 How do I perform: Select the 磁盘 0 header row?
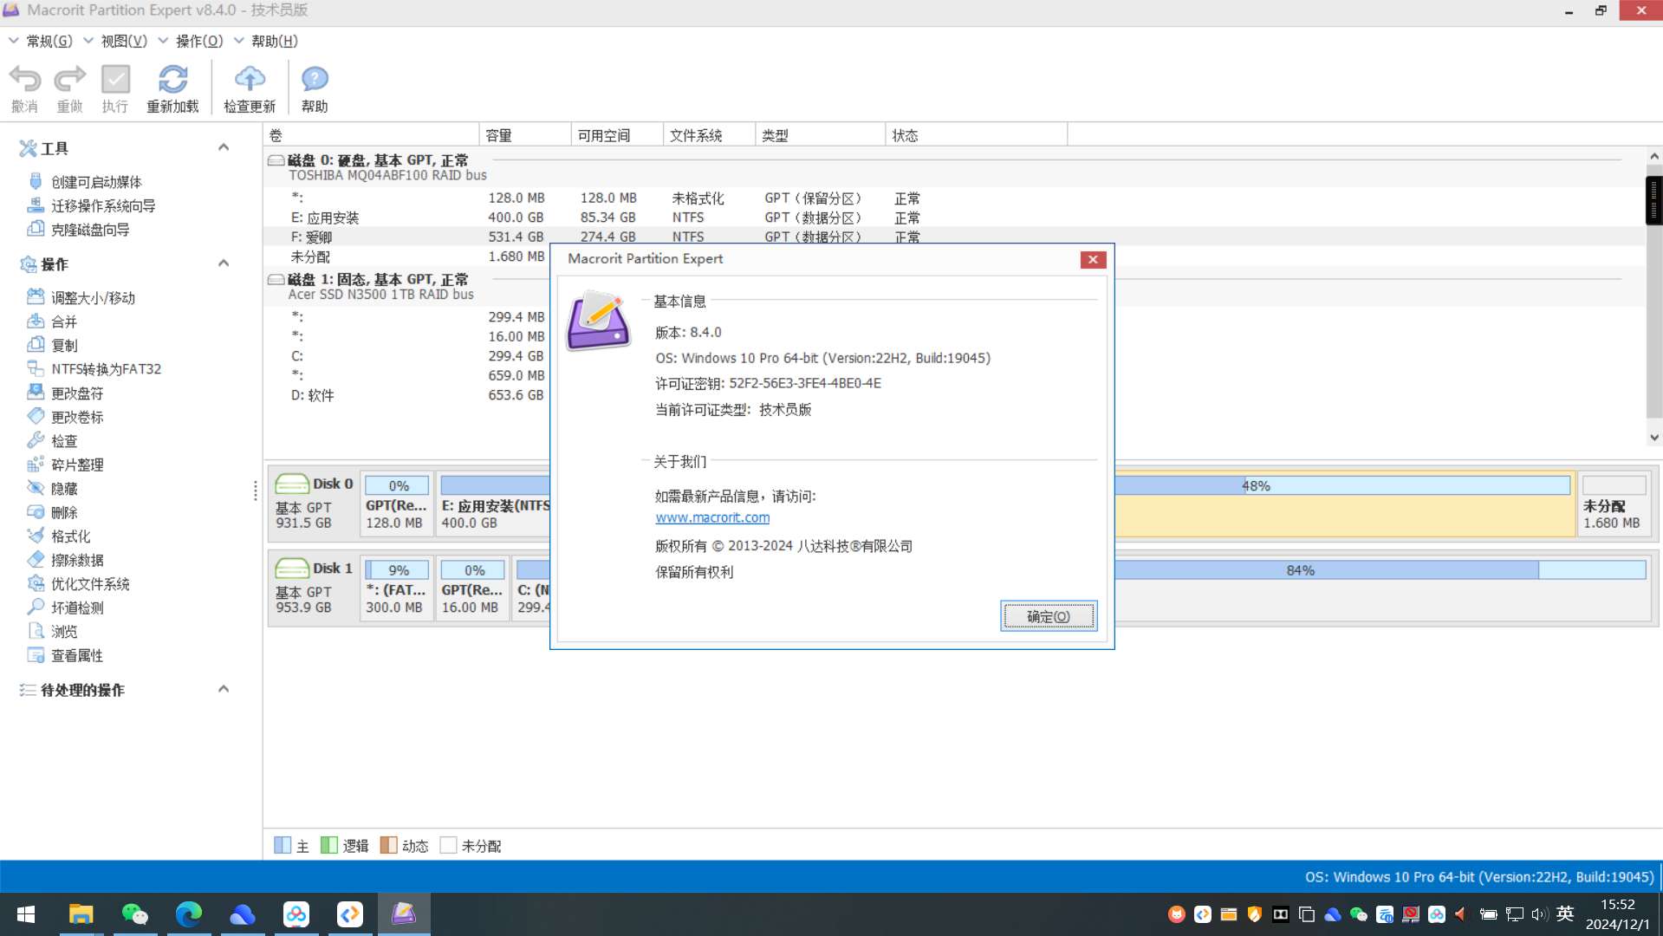[953, 167]
